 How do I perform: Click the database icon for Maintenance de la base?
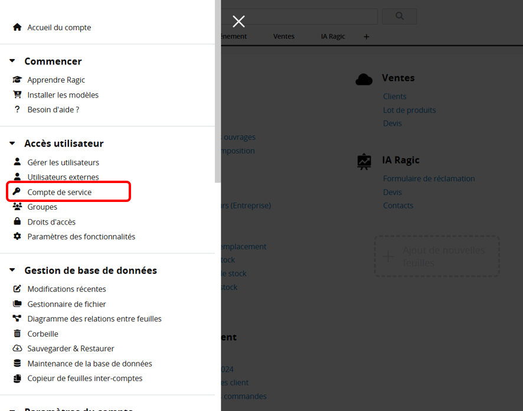click(x=17, y=364)
